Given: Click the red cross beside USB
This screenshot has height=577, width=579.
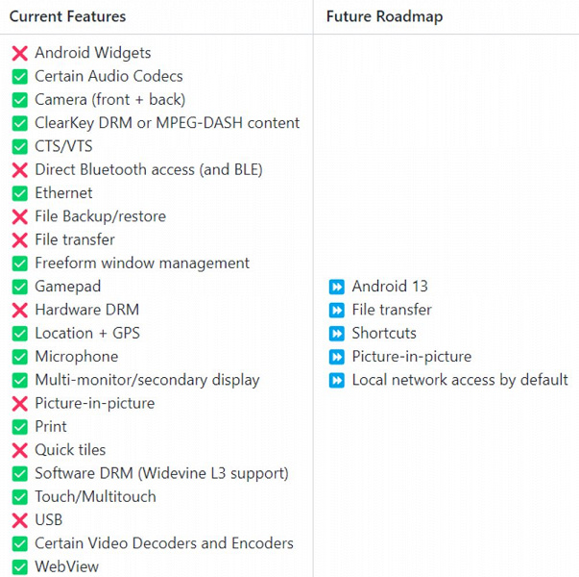Looking at the screenshot, I should [x=19, y=521].
